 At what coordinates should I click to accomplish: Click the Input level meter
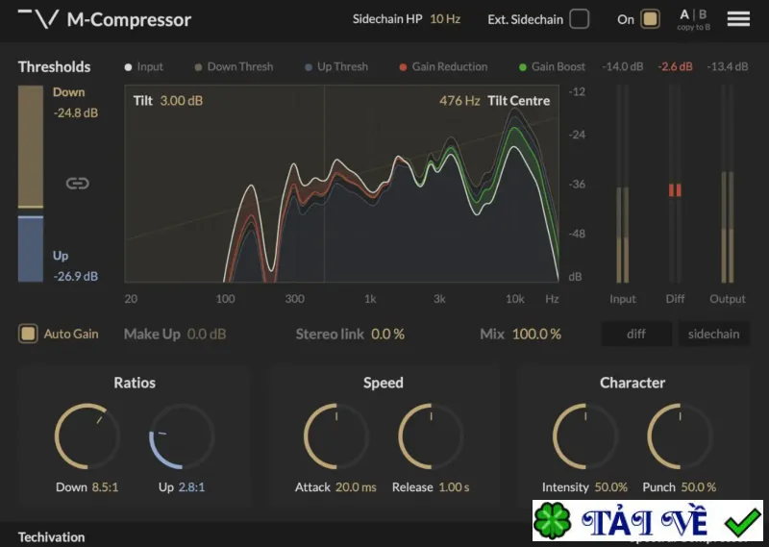pyautogui.click(x=622, y=184)
